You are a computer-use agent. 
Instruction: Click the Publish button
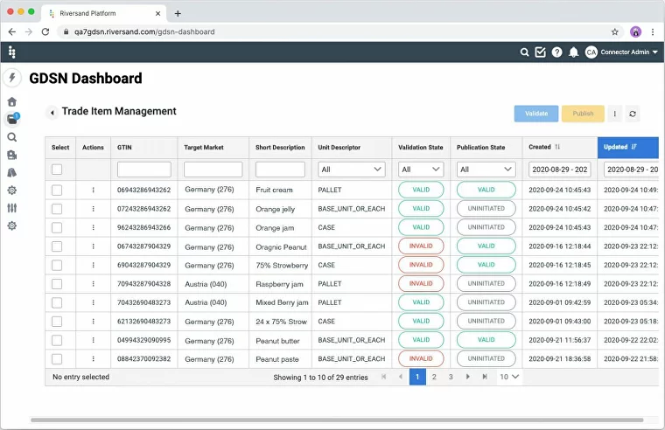point(583,114)
